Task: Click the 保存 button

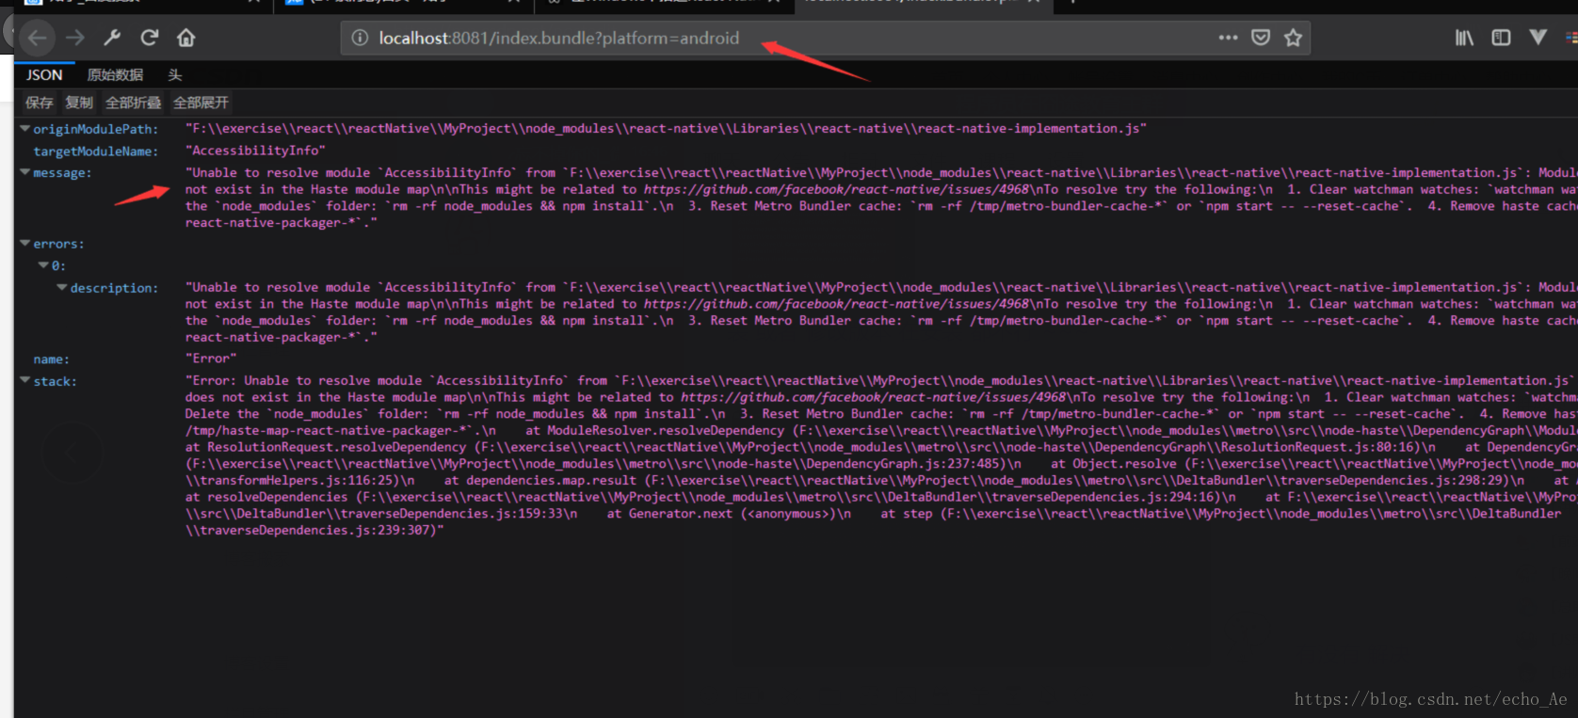Action: [x=39, y=103]
